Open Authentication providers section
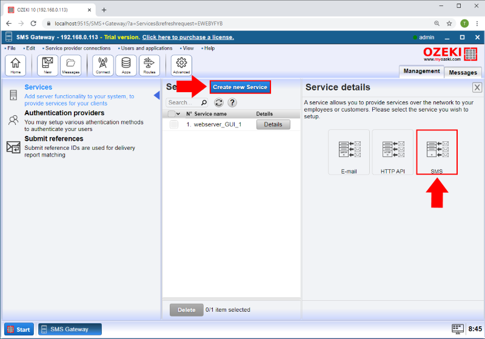 [64, 113]
